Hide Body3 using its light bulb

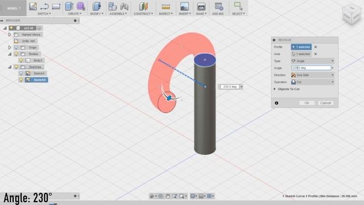pyautogui.click(x=21, y=60)
